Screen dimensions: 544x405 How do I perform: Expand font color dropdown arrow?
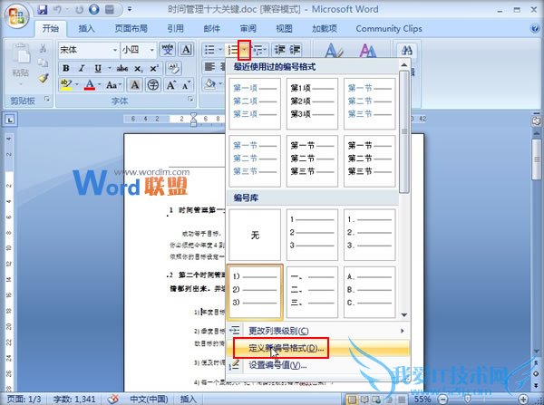(100, 84)
